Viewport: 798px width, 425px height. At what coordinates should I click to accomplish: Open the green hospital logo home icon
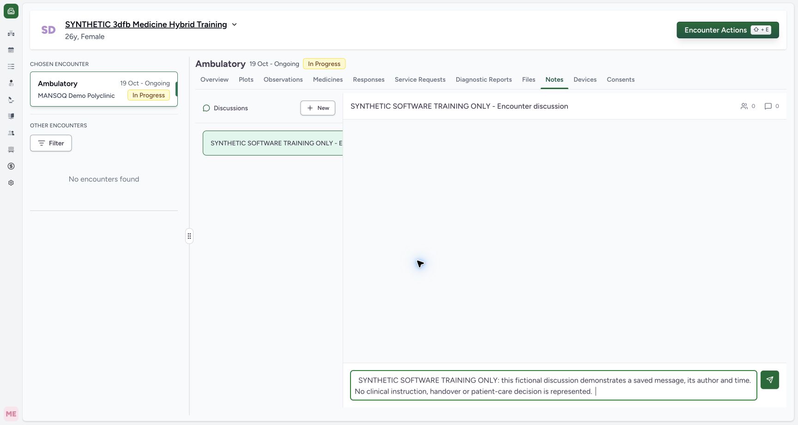click(11, 11)
